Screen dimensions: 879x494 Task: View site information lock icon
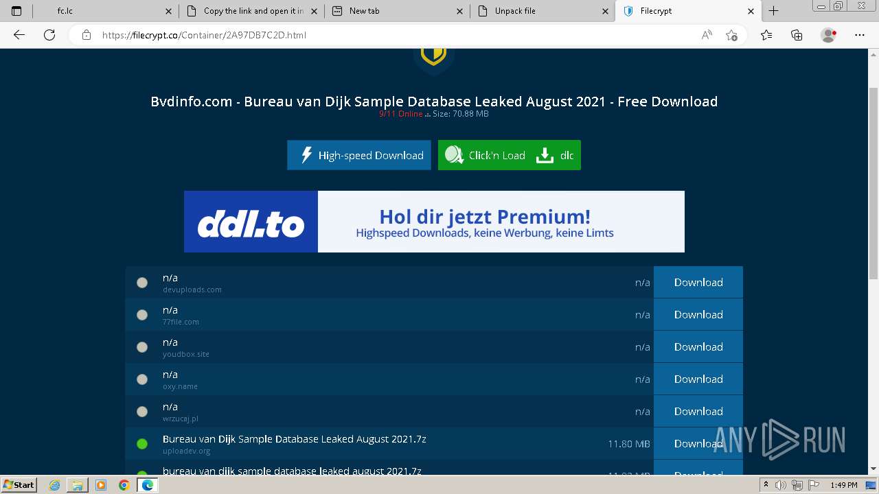pos(87,35)
